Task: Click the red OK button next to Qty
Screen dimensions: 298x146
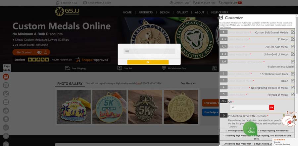Action: (272, 107)
